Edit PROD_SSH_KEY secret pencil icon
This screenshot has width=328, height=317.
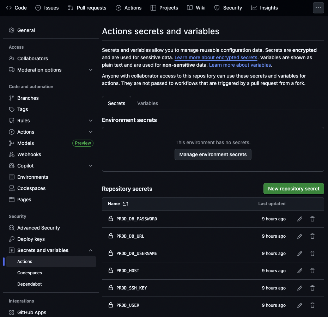point(300,288)
